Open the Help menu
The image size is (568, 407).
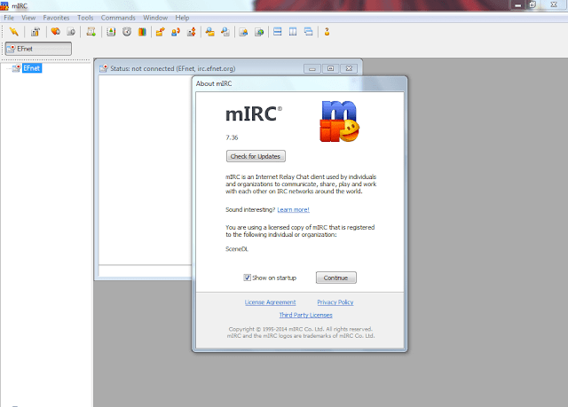[182, 18]
